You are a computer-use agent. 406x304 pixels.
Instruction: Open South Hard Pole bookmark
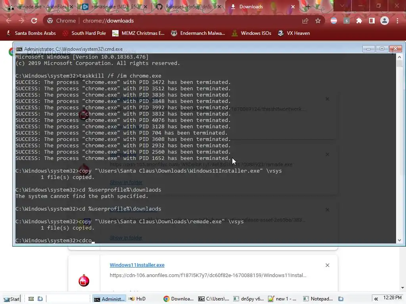pos(84,33)
